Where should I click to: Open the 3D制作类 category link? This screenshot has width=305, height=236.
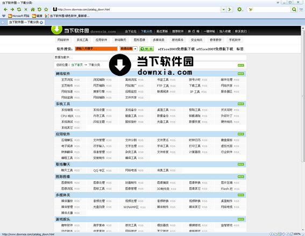163,189
